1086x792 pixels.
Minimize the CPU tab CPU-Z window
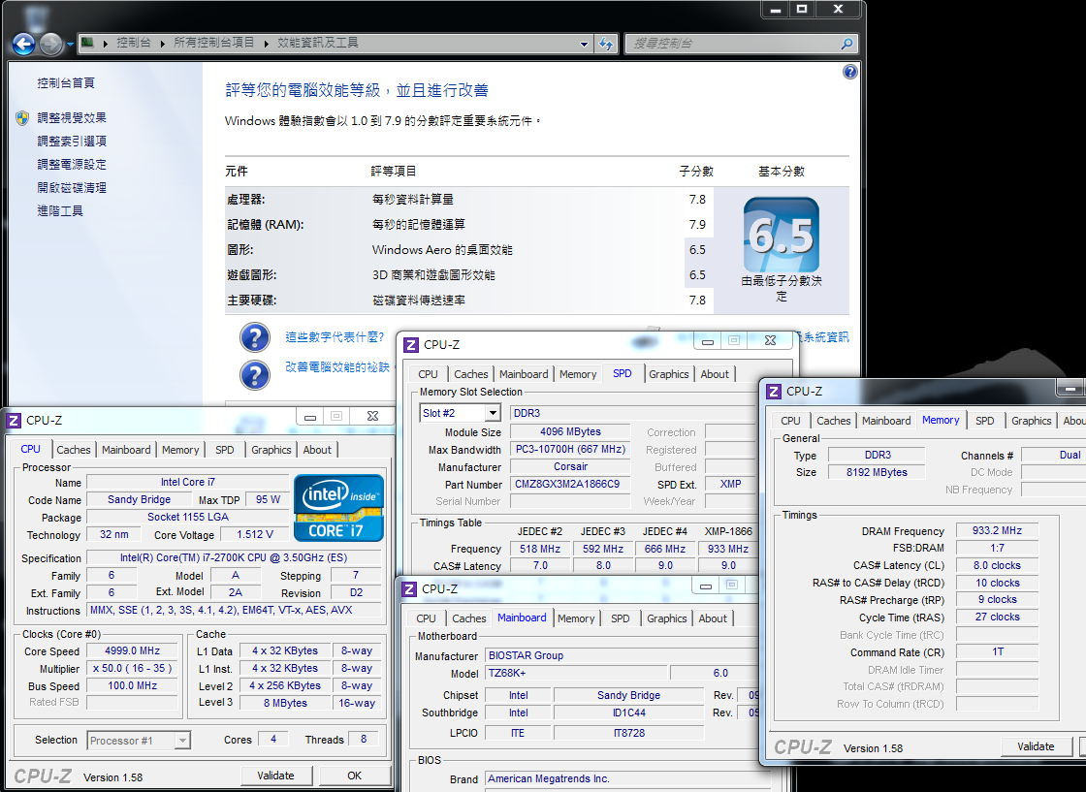pos(310,416)
